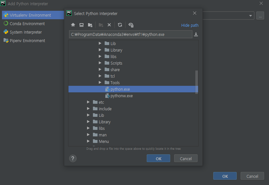This screenshot has width=269, height=185.
Task: Expand the Tools folder
Action: (100, 83)
